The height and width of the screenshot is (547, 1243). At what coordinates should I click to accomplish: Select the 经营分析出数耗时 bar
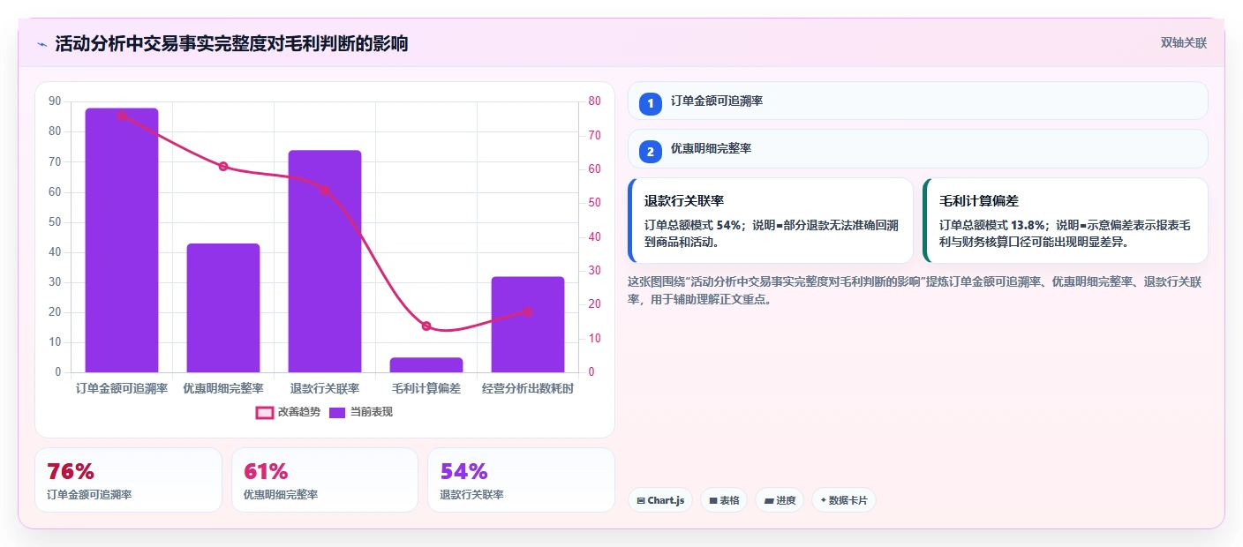528,325
